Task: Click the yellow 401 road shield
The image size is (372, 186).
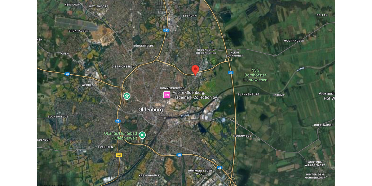Action: pos(119,155)
